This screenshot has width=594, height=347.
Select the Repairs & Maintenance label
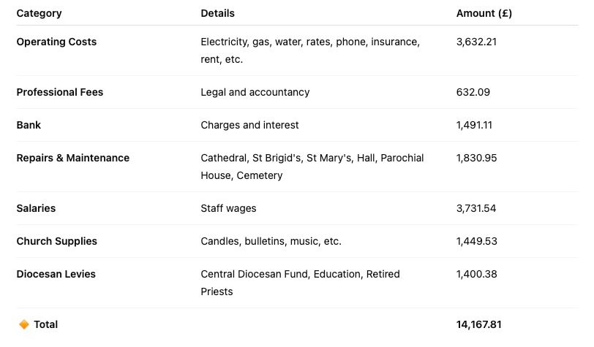(x=72, y=158)
